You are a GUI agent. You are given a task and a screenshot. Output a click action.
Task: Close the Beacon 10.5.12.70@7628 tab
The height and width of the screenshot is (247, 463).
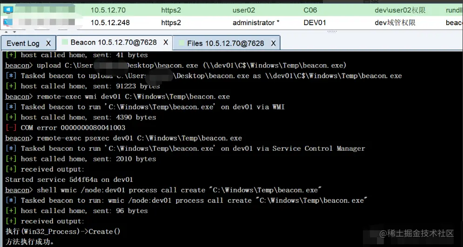tap(166, 42)
